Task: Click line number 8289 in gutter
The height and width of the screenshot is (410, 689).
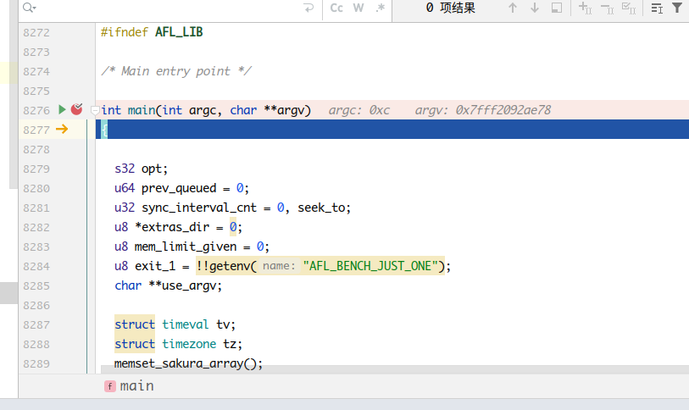Action: [36, 364]
